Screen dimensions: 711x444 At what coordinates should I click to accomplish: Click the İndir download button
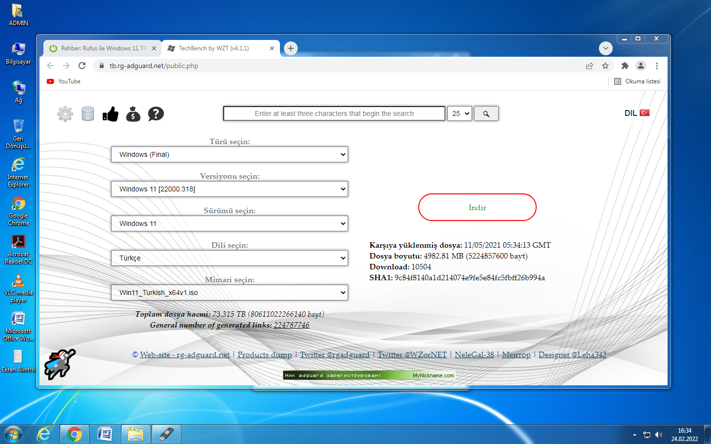tap(477, 207)
